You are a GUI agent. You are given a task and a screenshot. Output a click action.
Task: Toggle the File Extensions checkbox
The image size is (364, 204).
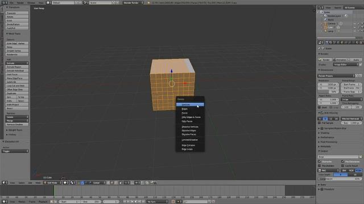[x=342, y=161]
